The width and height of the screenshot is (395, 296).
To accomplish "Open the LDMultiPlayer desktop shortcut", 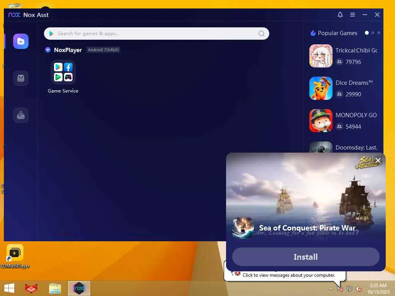I will 15,256.
